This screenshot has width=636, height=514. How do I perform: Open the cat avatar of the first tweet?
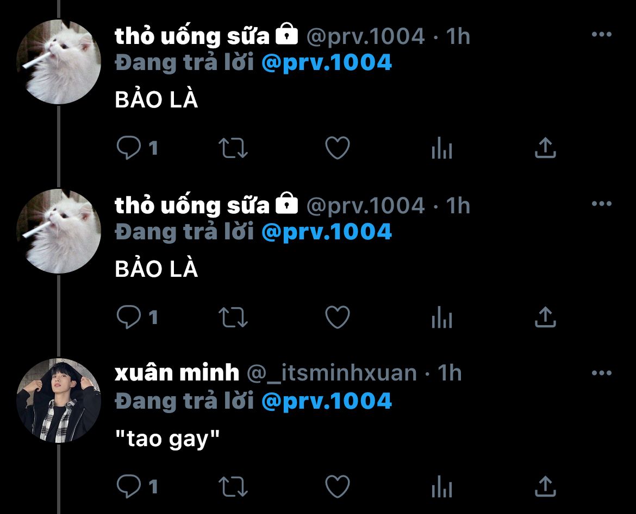tap(59, 61)
